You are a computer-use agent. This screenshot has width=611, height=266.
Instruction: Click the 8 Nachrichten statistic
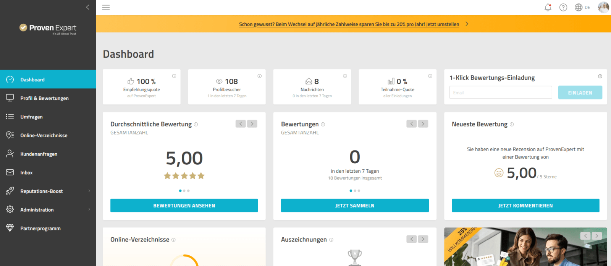pos(312,81)
